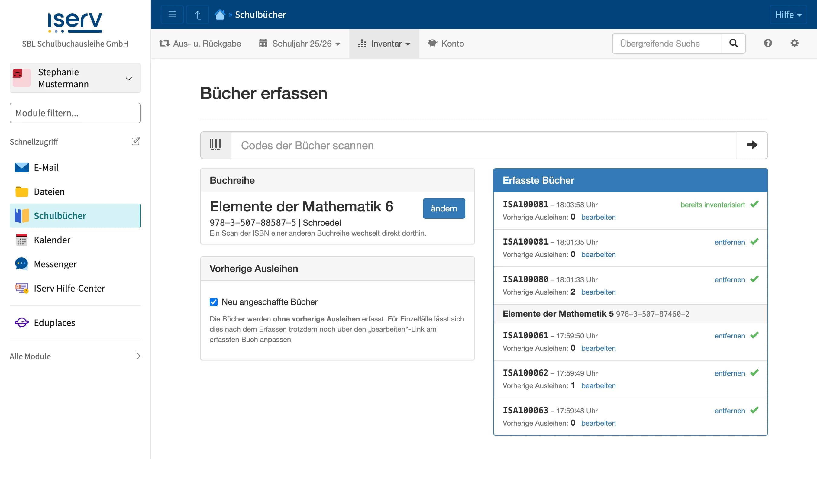Expand Stephanie Mustermann user menu
This screenshot has height=490, width=817.
point(75,78)
